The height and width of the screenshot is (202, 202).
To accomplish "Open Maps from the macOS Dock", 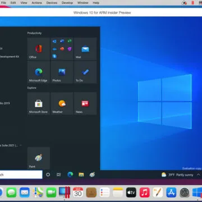I will pyautogui.click(x=38, y=192).
